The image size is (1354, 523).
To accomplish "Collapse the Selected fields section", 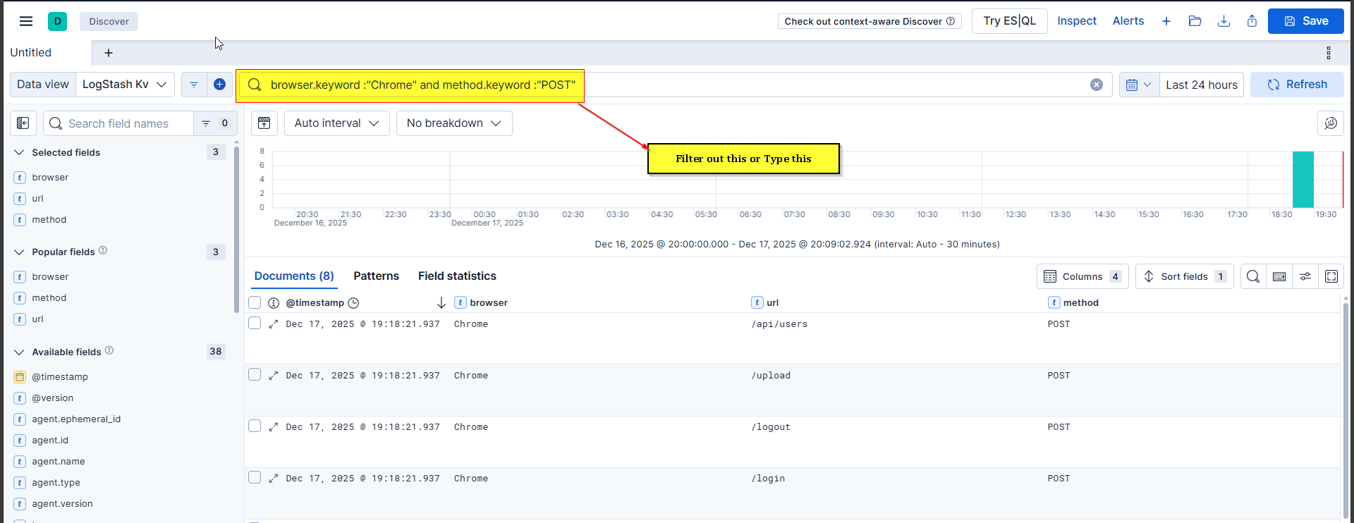I will click(20, 152).
